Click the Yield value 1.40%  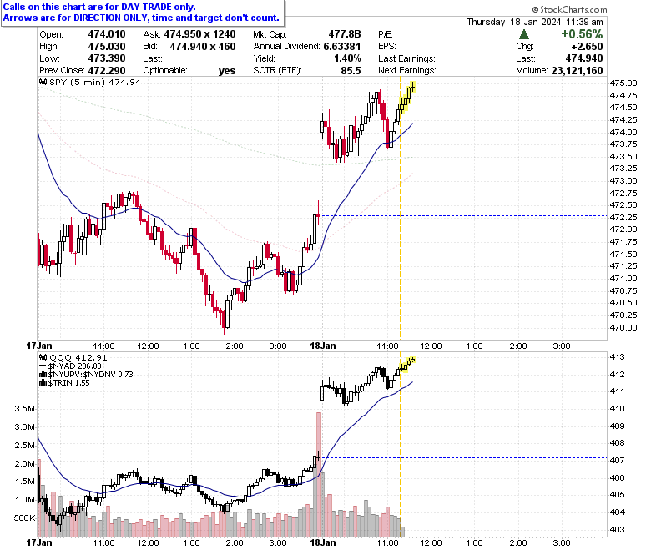click(347, 58)
